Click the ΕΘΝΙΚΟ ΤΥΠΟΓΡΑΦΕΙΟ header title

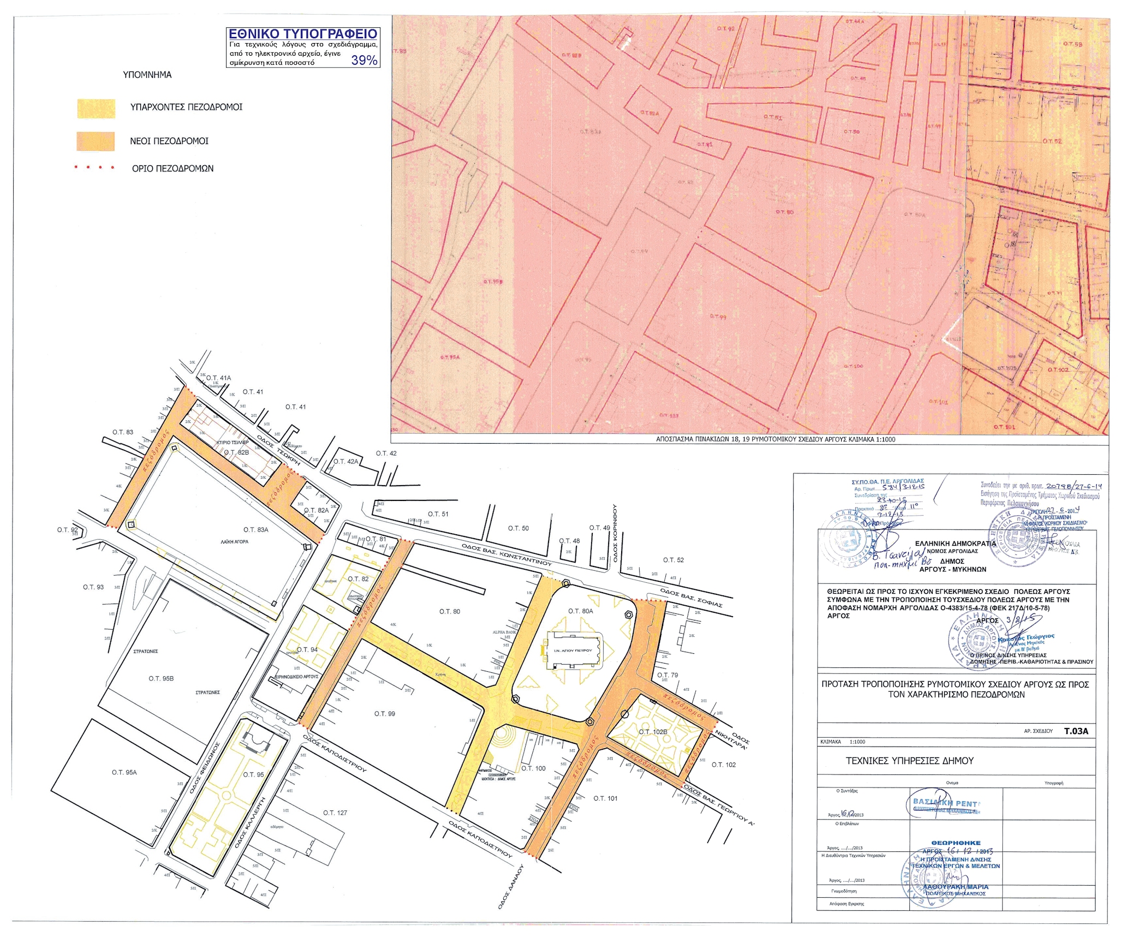point(303,34)
